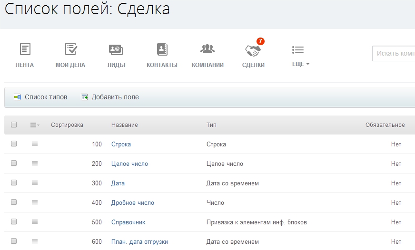The width and height of the screenshot is (415, 250).
Task: Click the Добавить поле toolbar icon
Action: coord(84,97)
